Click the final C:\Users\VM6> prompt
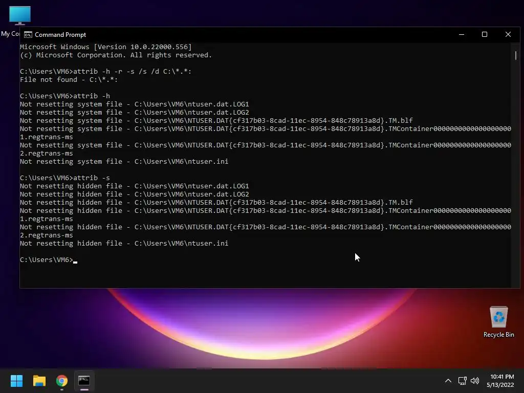 coord(47,259)
